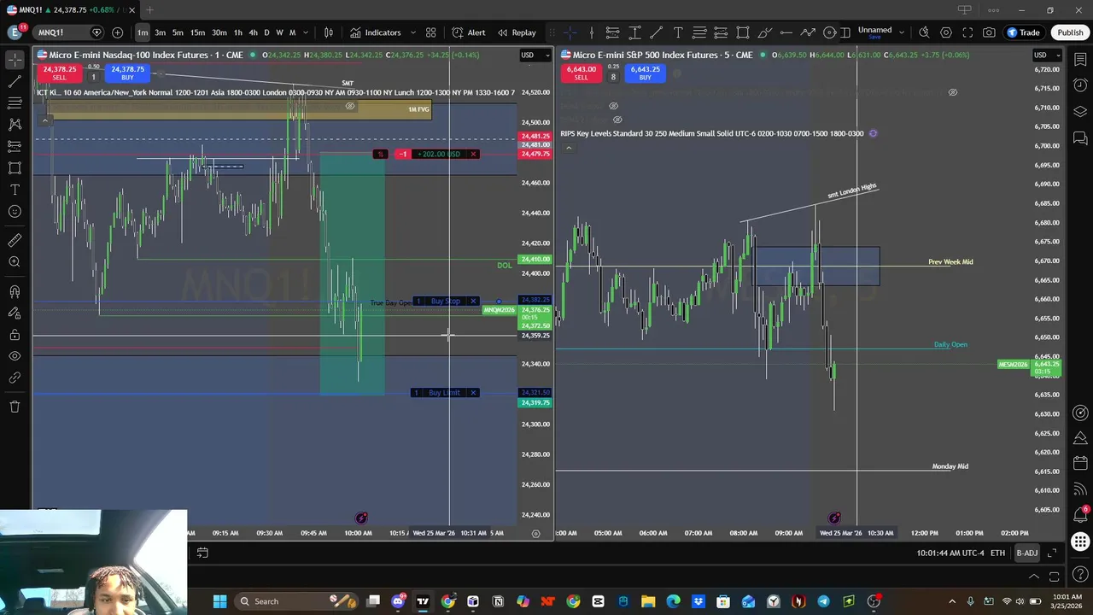
Task: Select the 1h timeframe
Action: click(238, 32)
